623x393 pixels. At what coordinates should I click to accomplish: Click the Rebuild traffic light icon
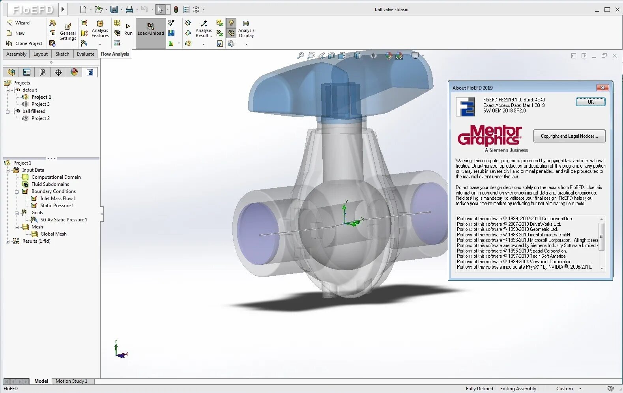tap(176, 9)
